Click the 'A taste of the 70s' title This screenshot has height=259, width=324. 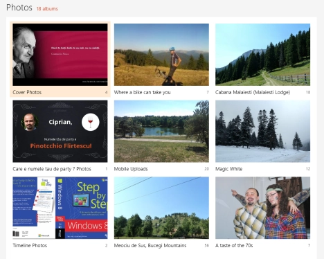pos(234,246)
